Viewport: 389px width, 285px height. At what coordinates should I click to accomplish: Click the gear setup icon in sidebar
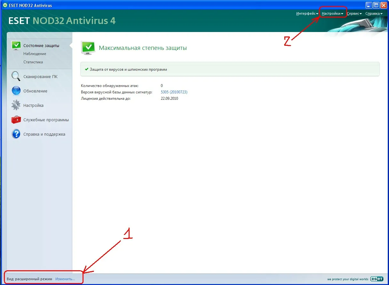point(16,105)
